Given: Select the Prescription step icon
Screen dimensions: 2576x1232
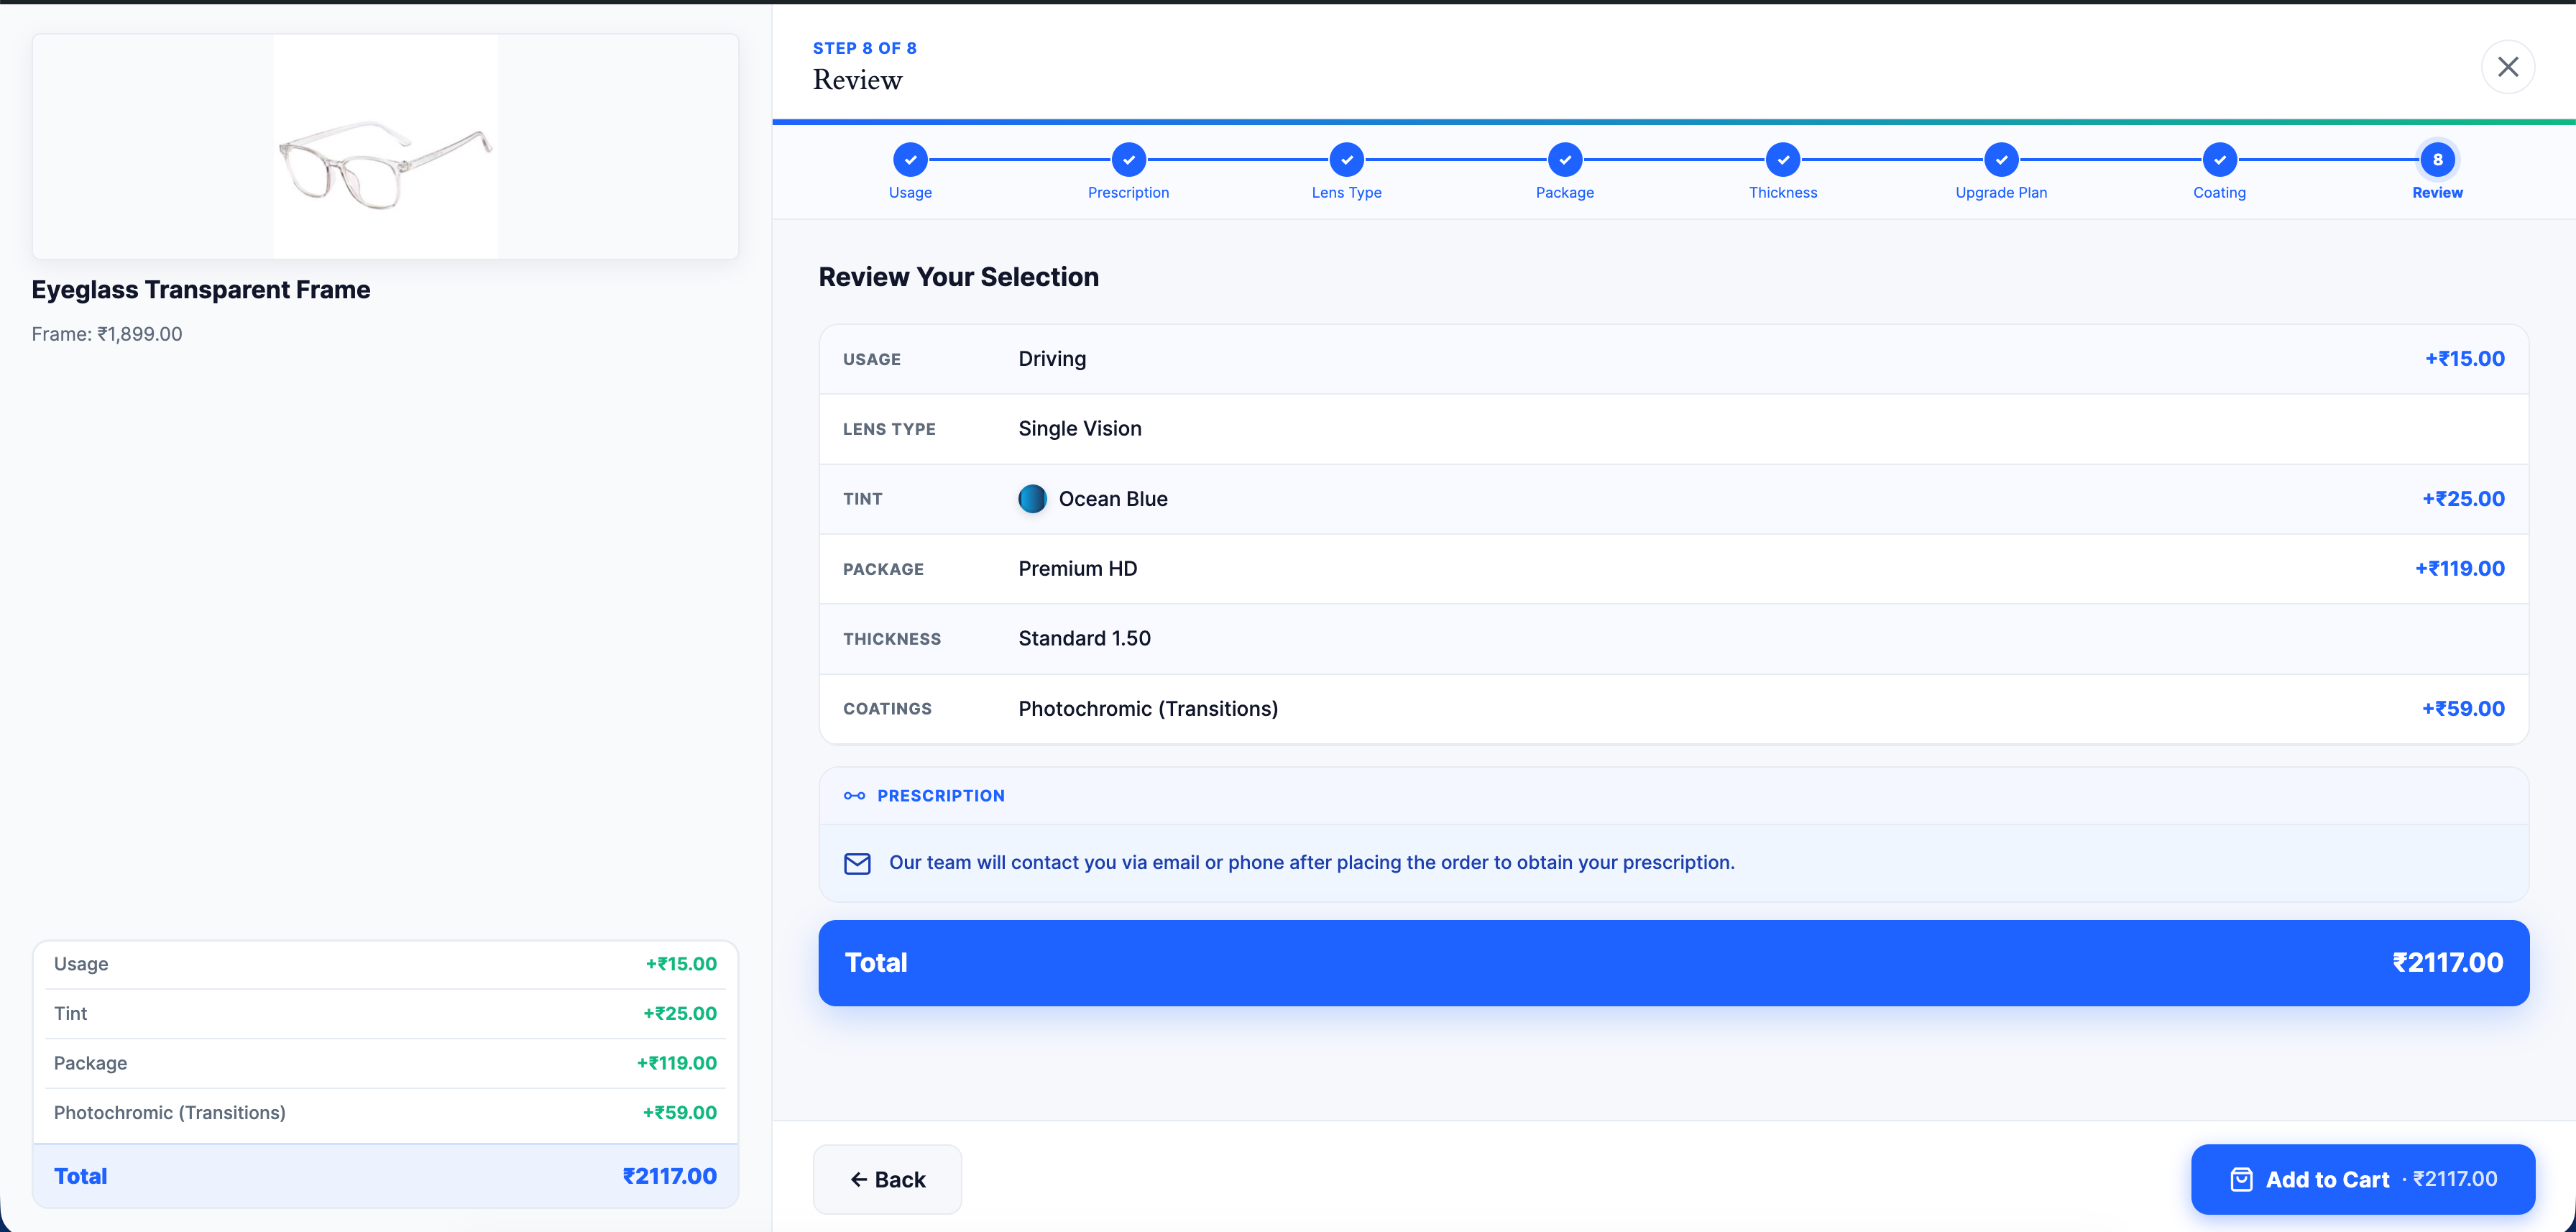Looking at the screenshot, I should coord(1128,159).
